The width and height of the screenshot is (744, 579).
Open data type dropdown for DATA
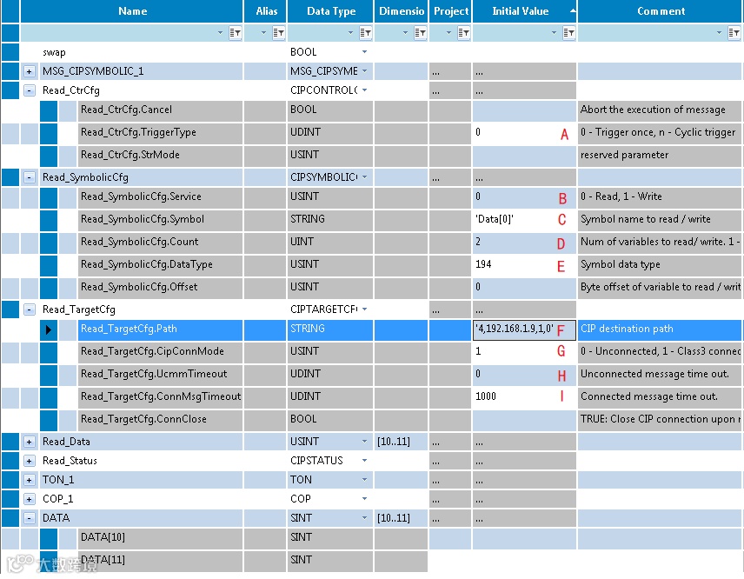(364, 518)
